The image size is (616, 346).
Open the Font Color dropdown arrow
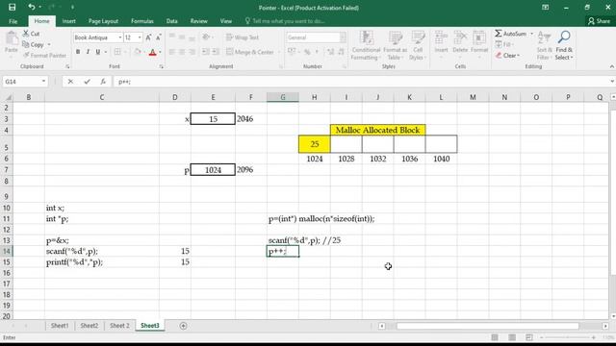click(160, 52)
